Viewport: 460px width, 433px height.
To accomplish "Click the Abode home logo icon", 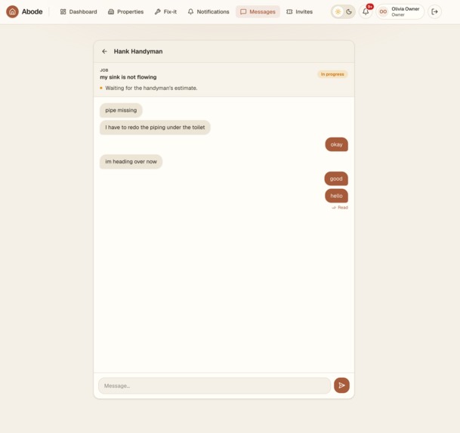I will click(12, 12).
